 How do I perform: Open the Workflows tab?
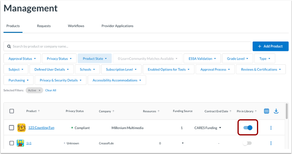tap(76, 26)
